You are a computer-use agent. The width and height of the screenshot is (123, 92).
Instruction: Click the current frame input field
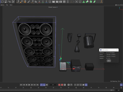point(53,85)
